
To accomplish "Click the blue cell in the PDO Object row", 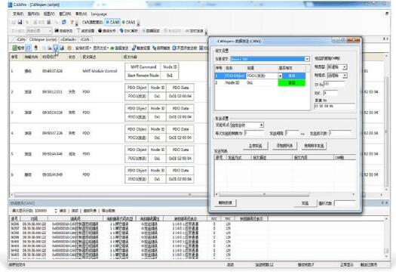I will pos(292,76).
